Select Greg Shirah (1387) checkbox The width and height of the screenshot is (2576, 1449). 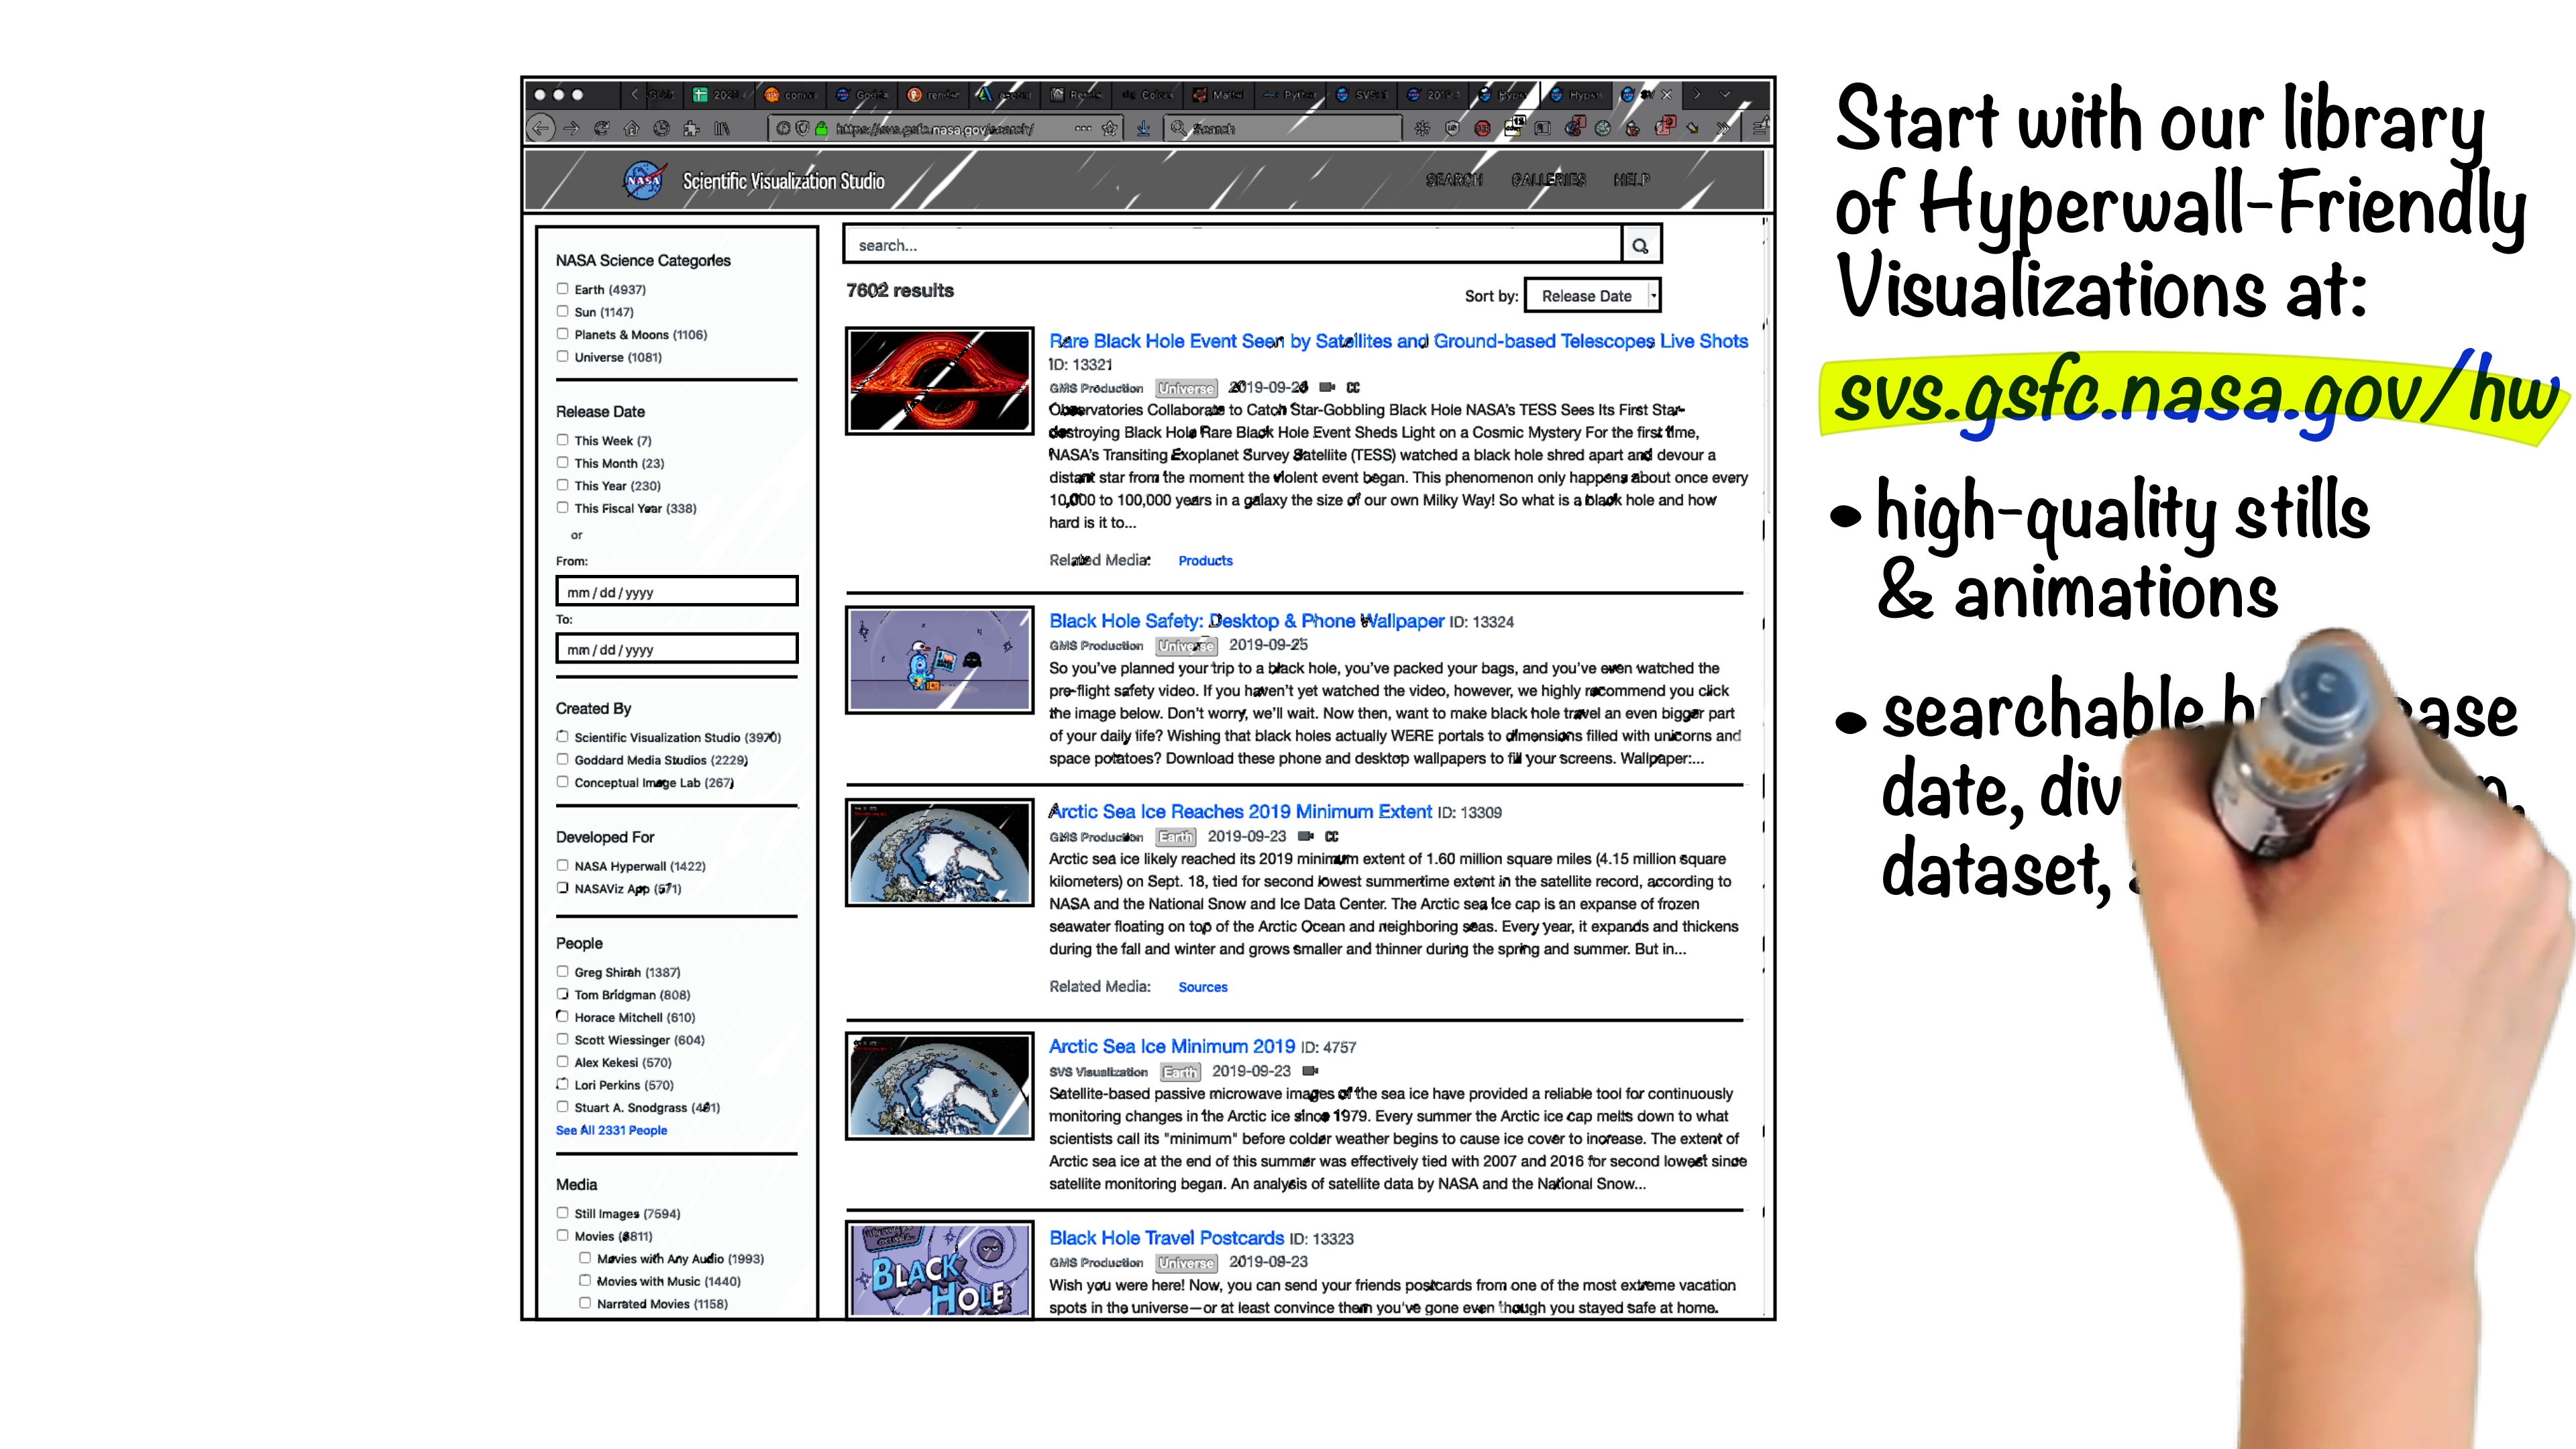[562, 971]
